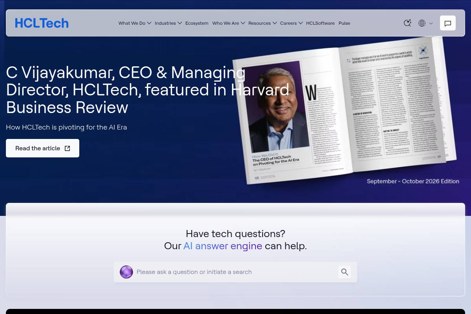
Task: Go to the Ecosystem menu item
Action: click(197, 23)
